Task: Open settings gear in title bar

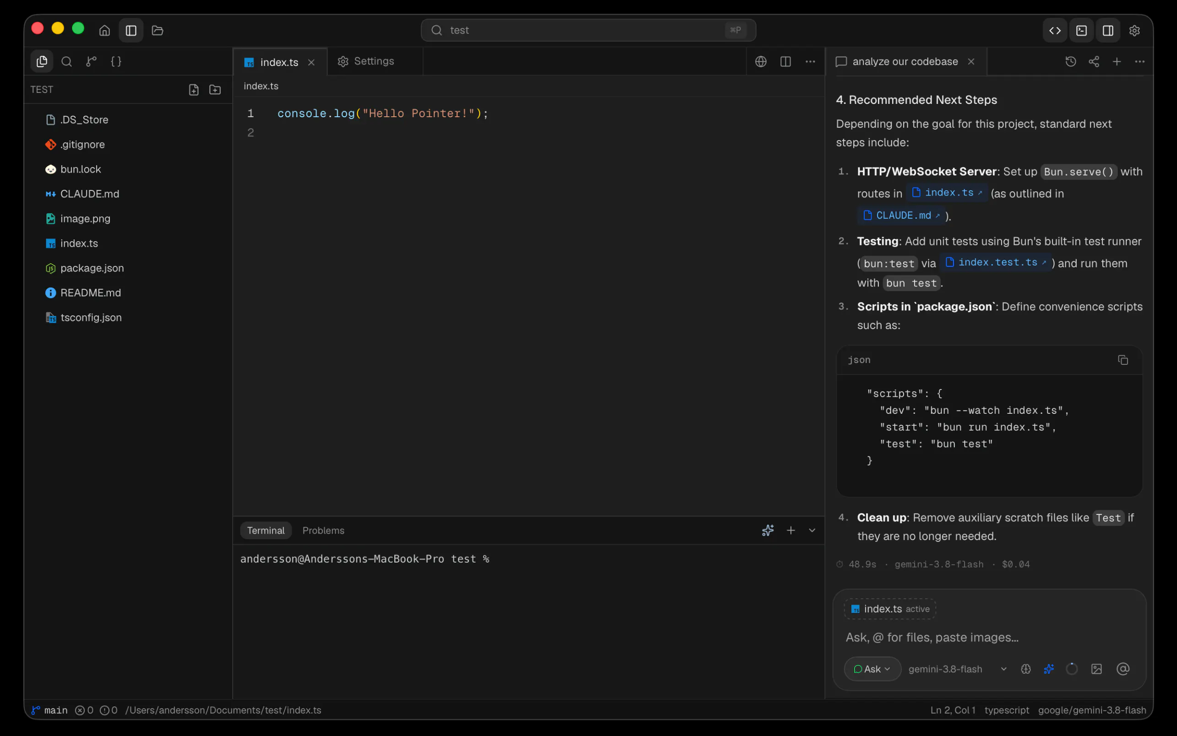Action: coord(1134,30)
